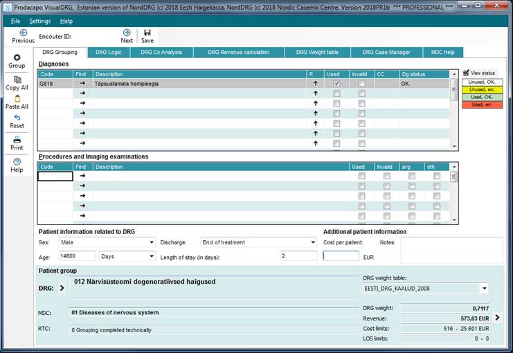Screen dimensions: 513x353
Task: Reset the form using Reset icon
Action: 17,118
